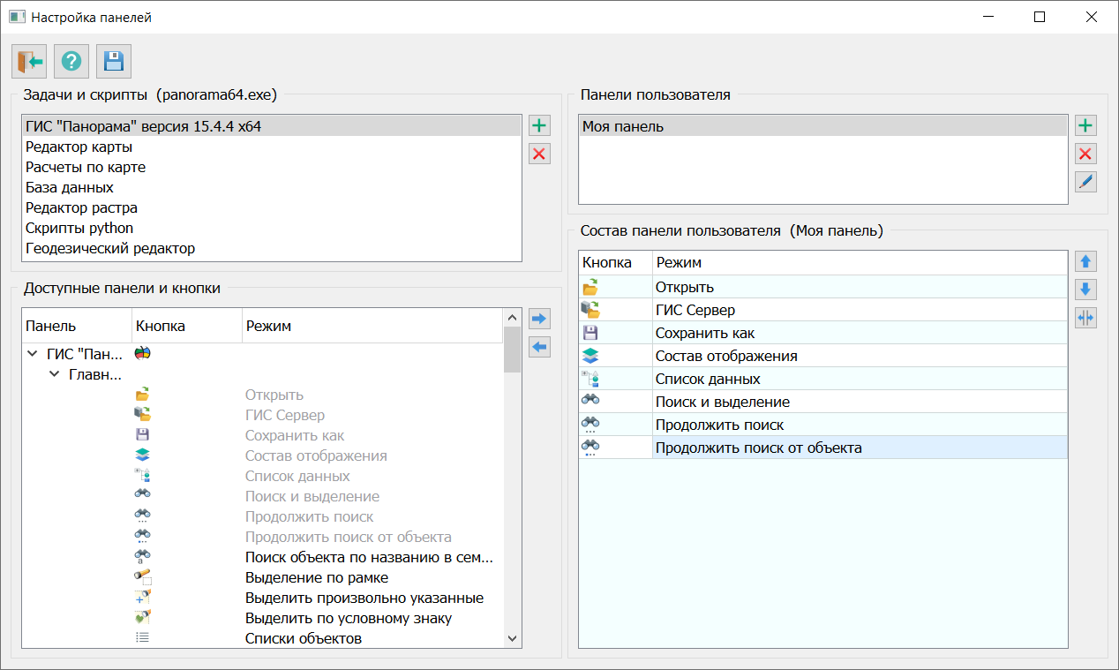The width and height of the screenshot is (1119, 670).
Task: Add a new task with green plus
Action: 539,125
